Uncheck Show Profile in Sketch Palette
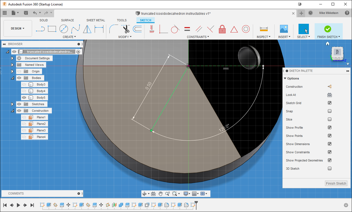The image size is (352, 212). tap(330, 128)
